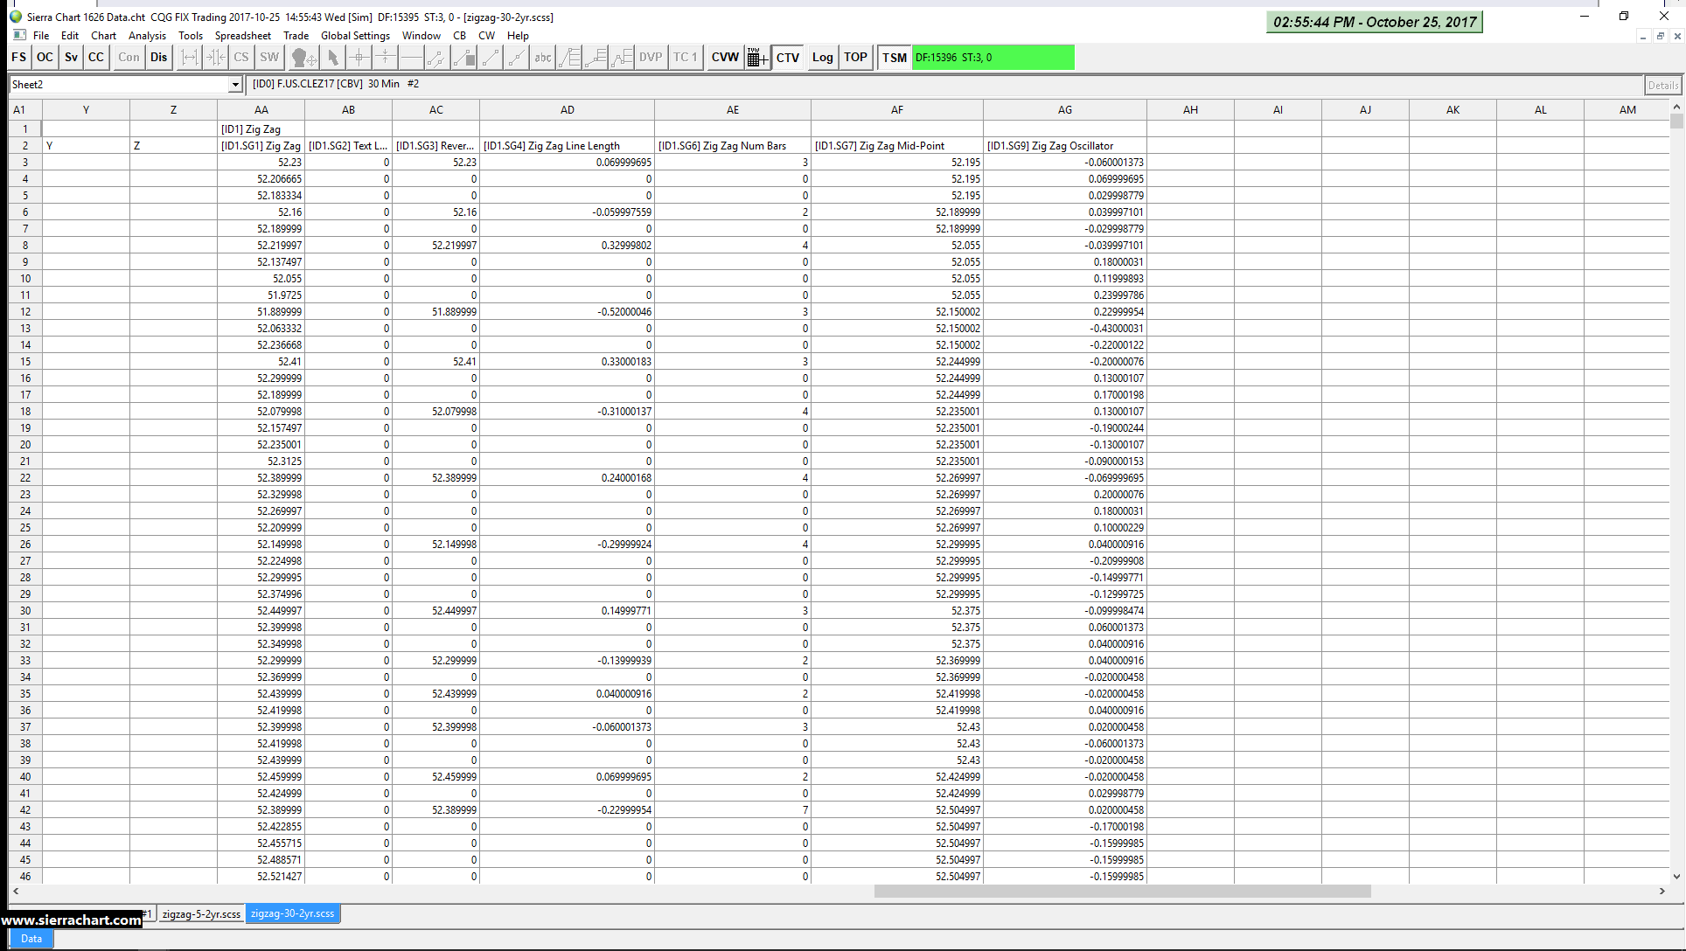Screen dimensions: 1686x951
Task: Click the Details button
Action: point(1662,85)
